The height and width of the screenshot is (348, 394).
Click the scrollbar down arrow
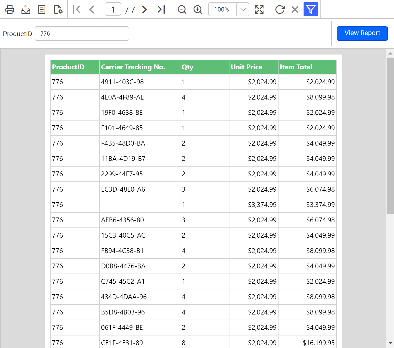[390, 343]
